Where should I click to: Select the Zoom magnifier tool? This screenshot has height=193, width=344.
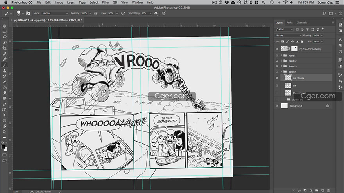click(4, 132)
